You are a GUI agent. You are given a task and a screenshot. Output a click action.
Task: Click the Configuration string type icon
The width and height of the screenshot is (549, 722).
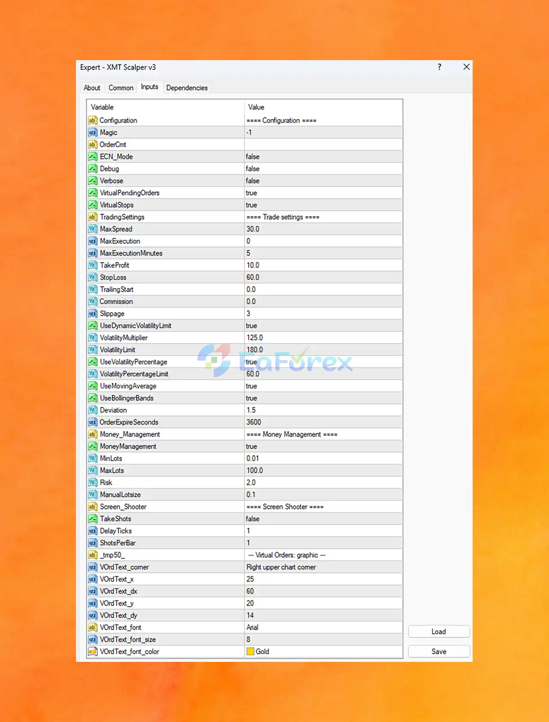pyautogui.click(x=92, y=121)
